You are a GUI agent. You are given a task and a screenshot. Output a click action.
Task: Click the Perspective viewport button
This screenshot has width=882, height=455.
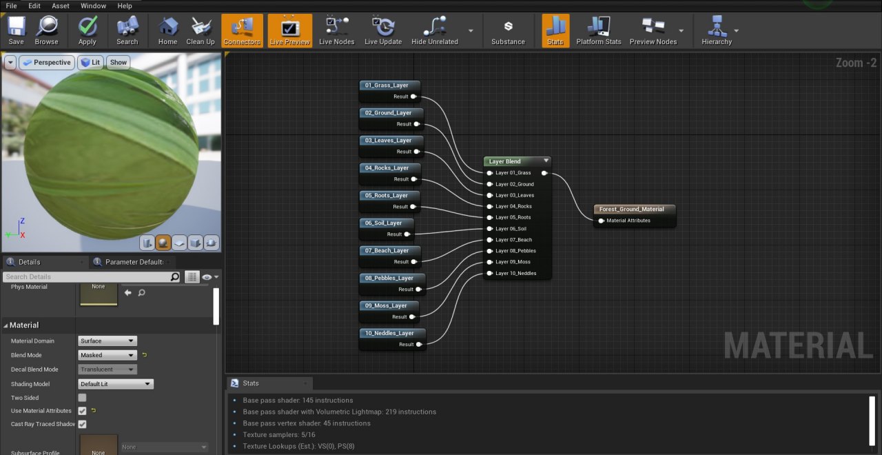tap(46, 62)
